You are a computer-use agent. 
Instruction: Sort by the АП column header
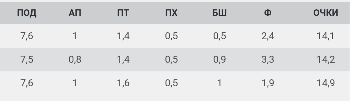point(75,13)
